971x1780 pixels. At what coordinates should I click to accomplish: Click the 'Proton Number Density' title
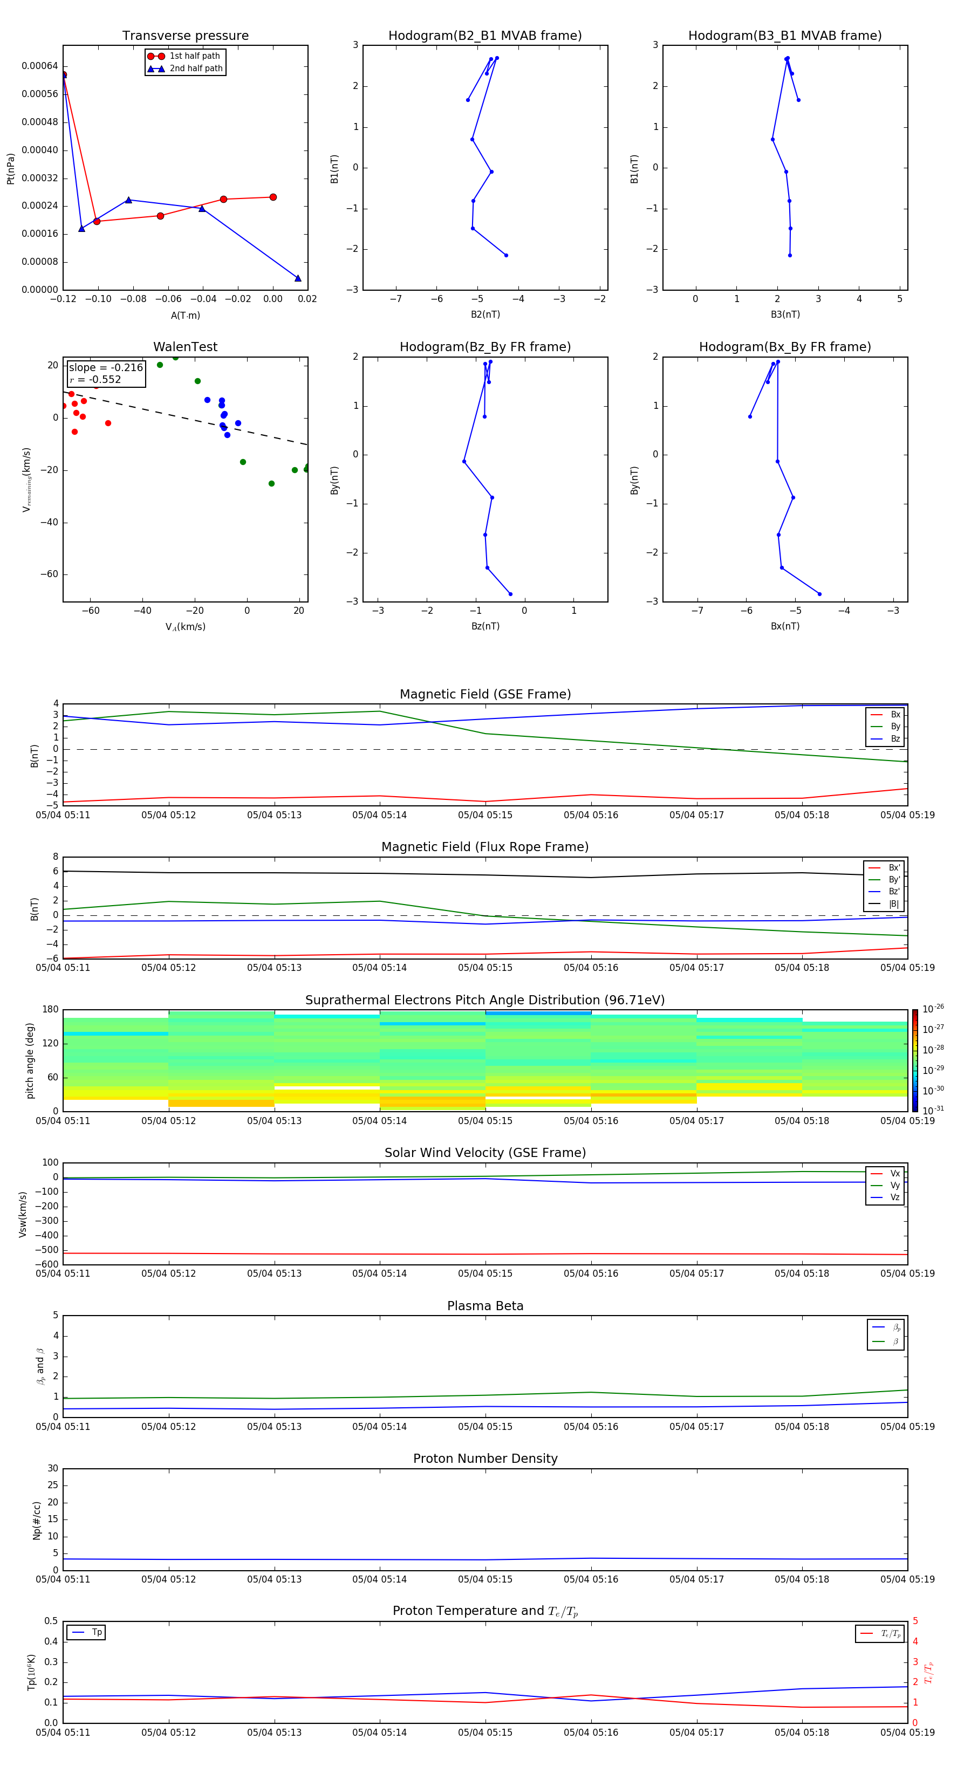tap(485, 1459)
